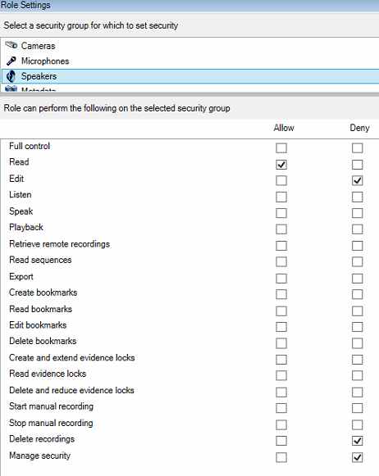379x476 pixels.
Task: Select the partially visible Metadata icon
Action: 11,88
